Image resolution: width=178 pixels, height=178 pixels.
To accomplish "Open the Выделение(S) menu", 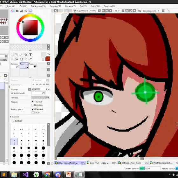I will (38, 6).
